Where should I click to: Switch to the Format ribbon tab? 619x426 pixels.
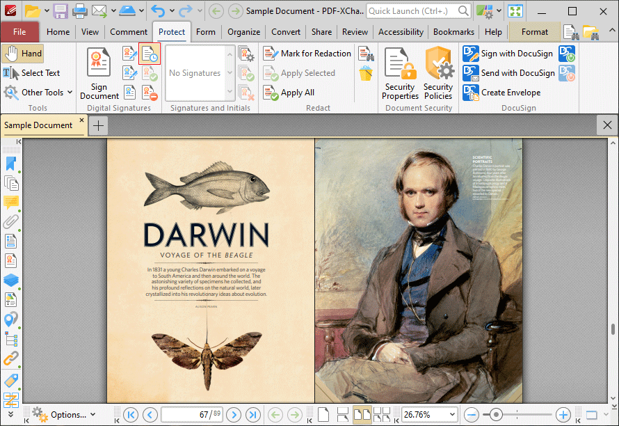pyautogui.click(x=535, y=31)
